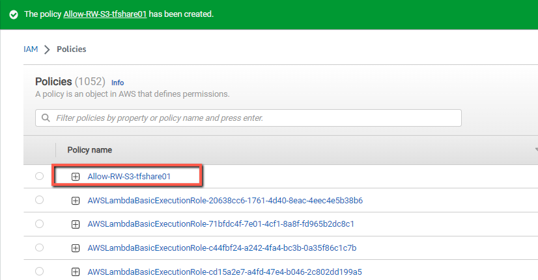Expand AWSLambdaBasicExecutionRole-c44fbf24 policy row

(76, 248)
